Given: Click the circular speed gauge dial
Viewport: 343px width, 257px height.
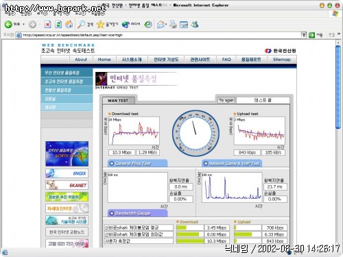Looking at the screenshot, I should tap(196, 134).
